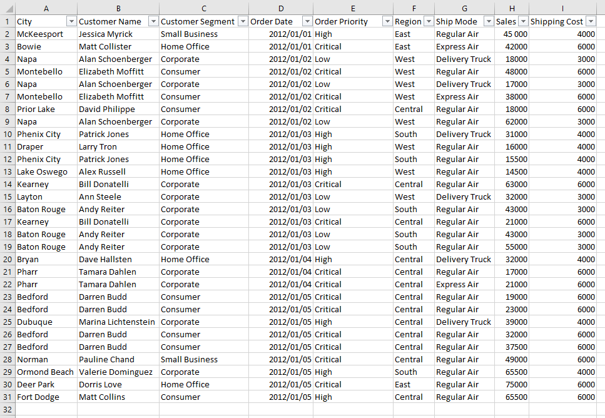This screenshot has height=418, width=605.
Task: Open the Ship Mode filter dropdown
Action: [489, 22]
